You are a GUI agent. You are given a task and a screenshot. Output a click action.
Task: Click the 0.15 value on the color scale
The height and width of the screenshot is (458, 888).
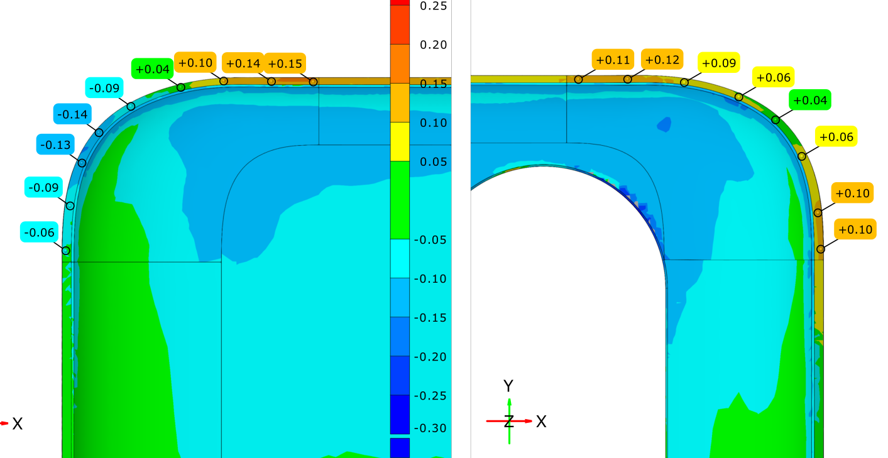pos(433,84)
